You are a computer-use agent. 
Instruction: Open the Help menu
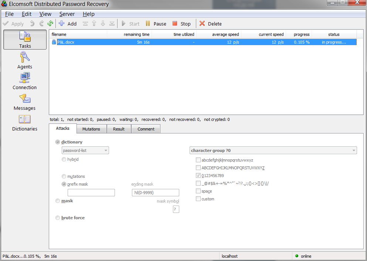click(x=88, y=14)
